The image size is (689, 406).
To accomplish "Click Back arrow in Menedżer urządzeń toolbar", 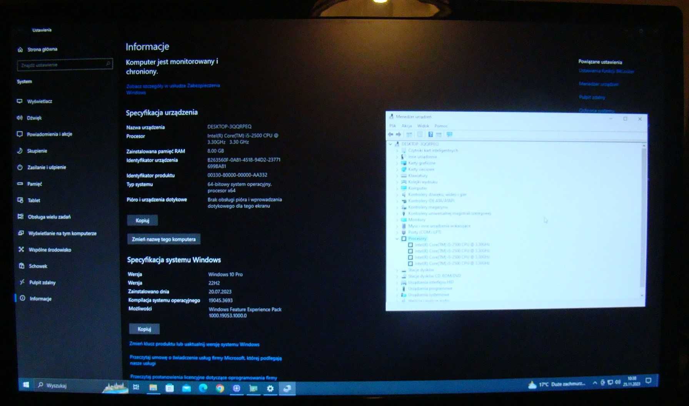I will point(391,134).
